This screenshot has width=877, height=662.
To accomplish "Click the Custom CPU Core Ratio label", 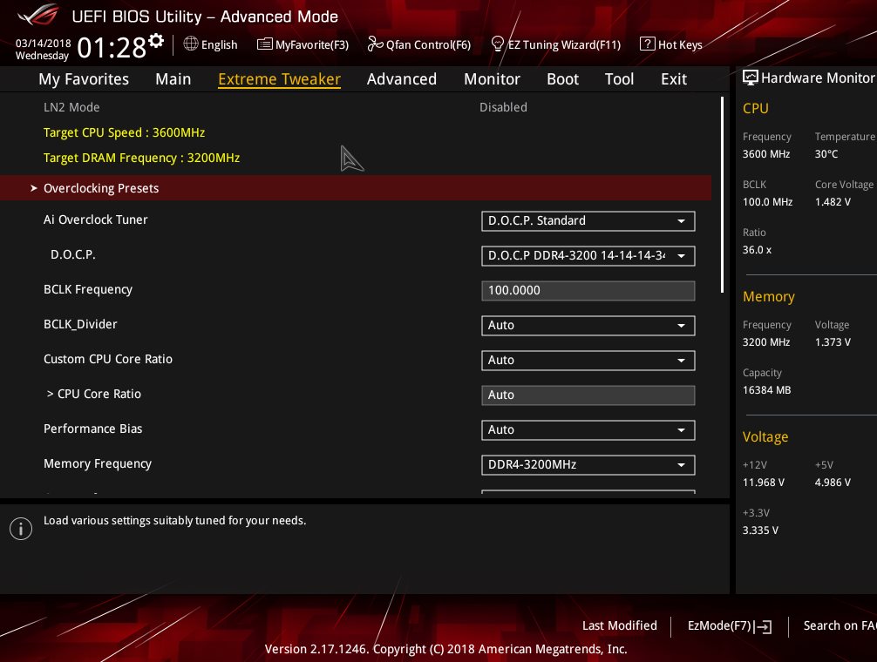I will click(x=108, y=359).
